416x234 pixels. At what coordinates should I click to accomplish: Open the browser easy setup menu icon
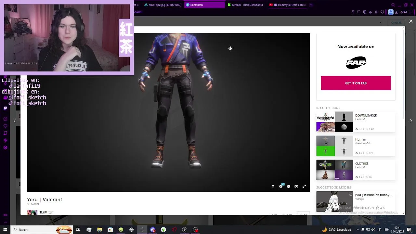(411, 12)
